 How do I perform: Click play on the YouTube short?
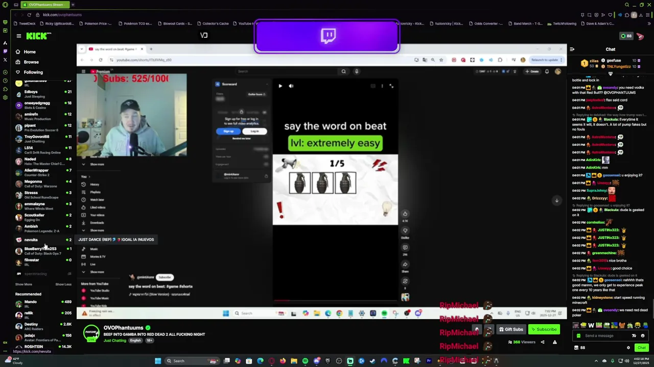pyautogui.click(x=280, y=86)
